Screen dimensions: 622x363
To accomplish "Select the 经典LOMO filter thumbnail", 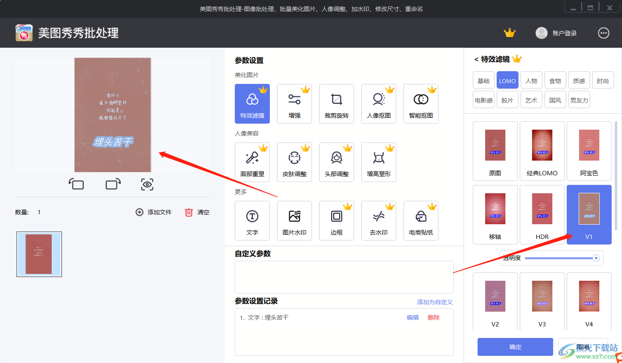I will click(x=542, y=151).
